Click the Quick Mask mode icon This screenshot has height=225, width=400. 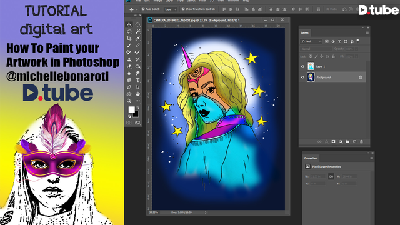click(129, 122)
